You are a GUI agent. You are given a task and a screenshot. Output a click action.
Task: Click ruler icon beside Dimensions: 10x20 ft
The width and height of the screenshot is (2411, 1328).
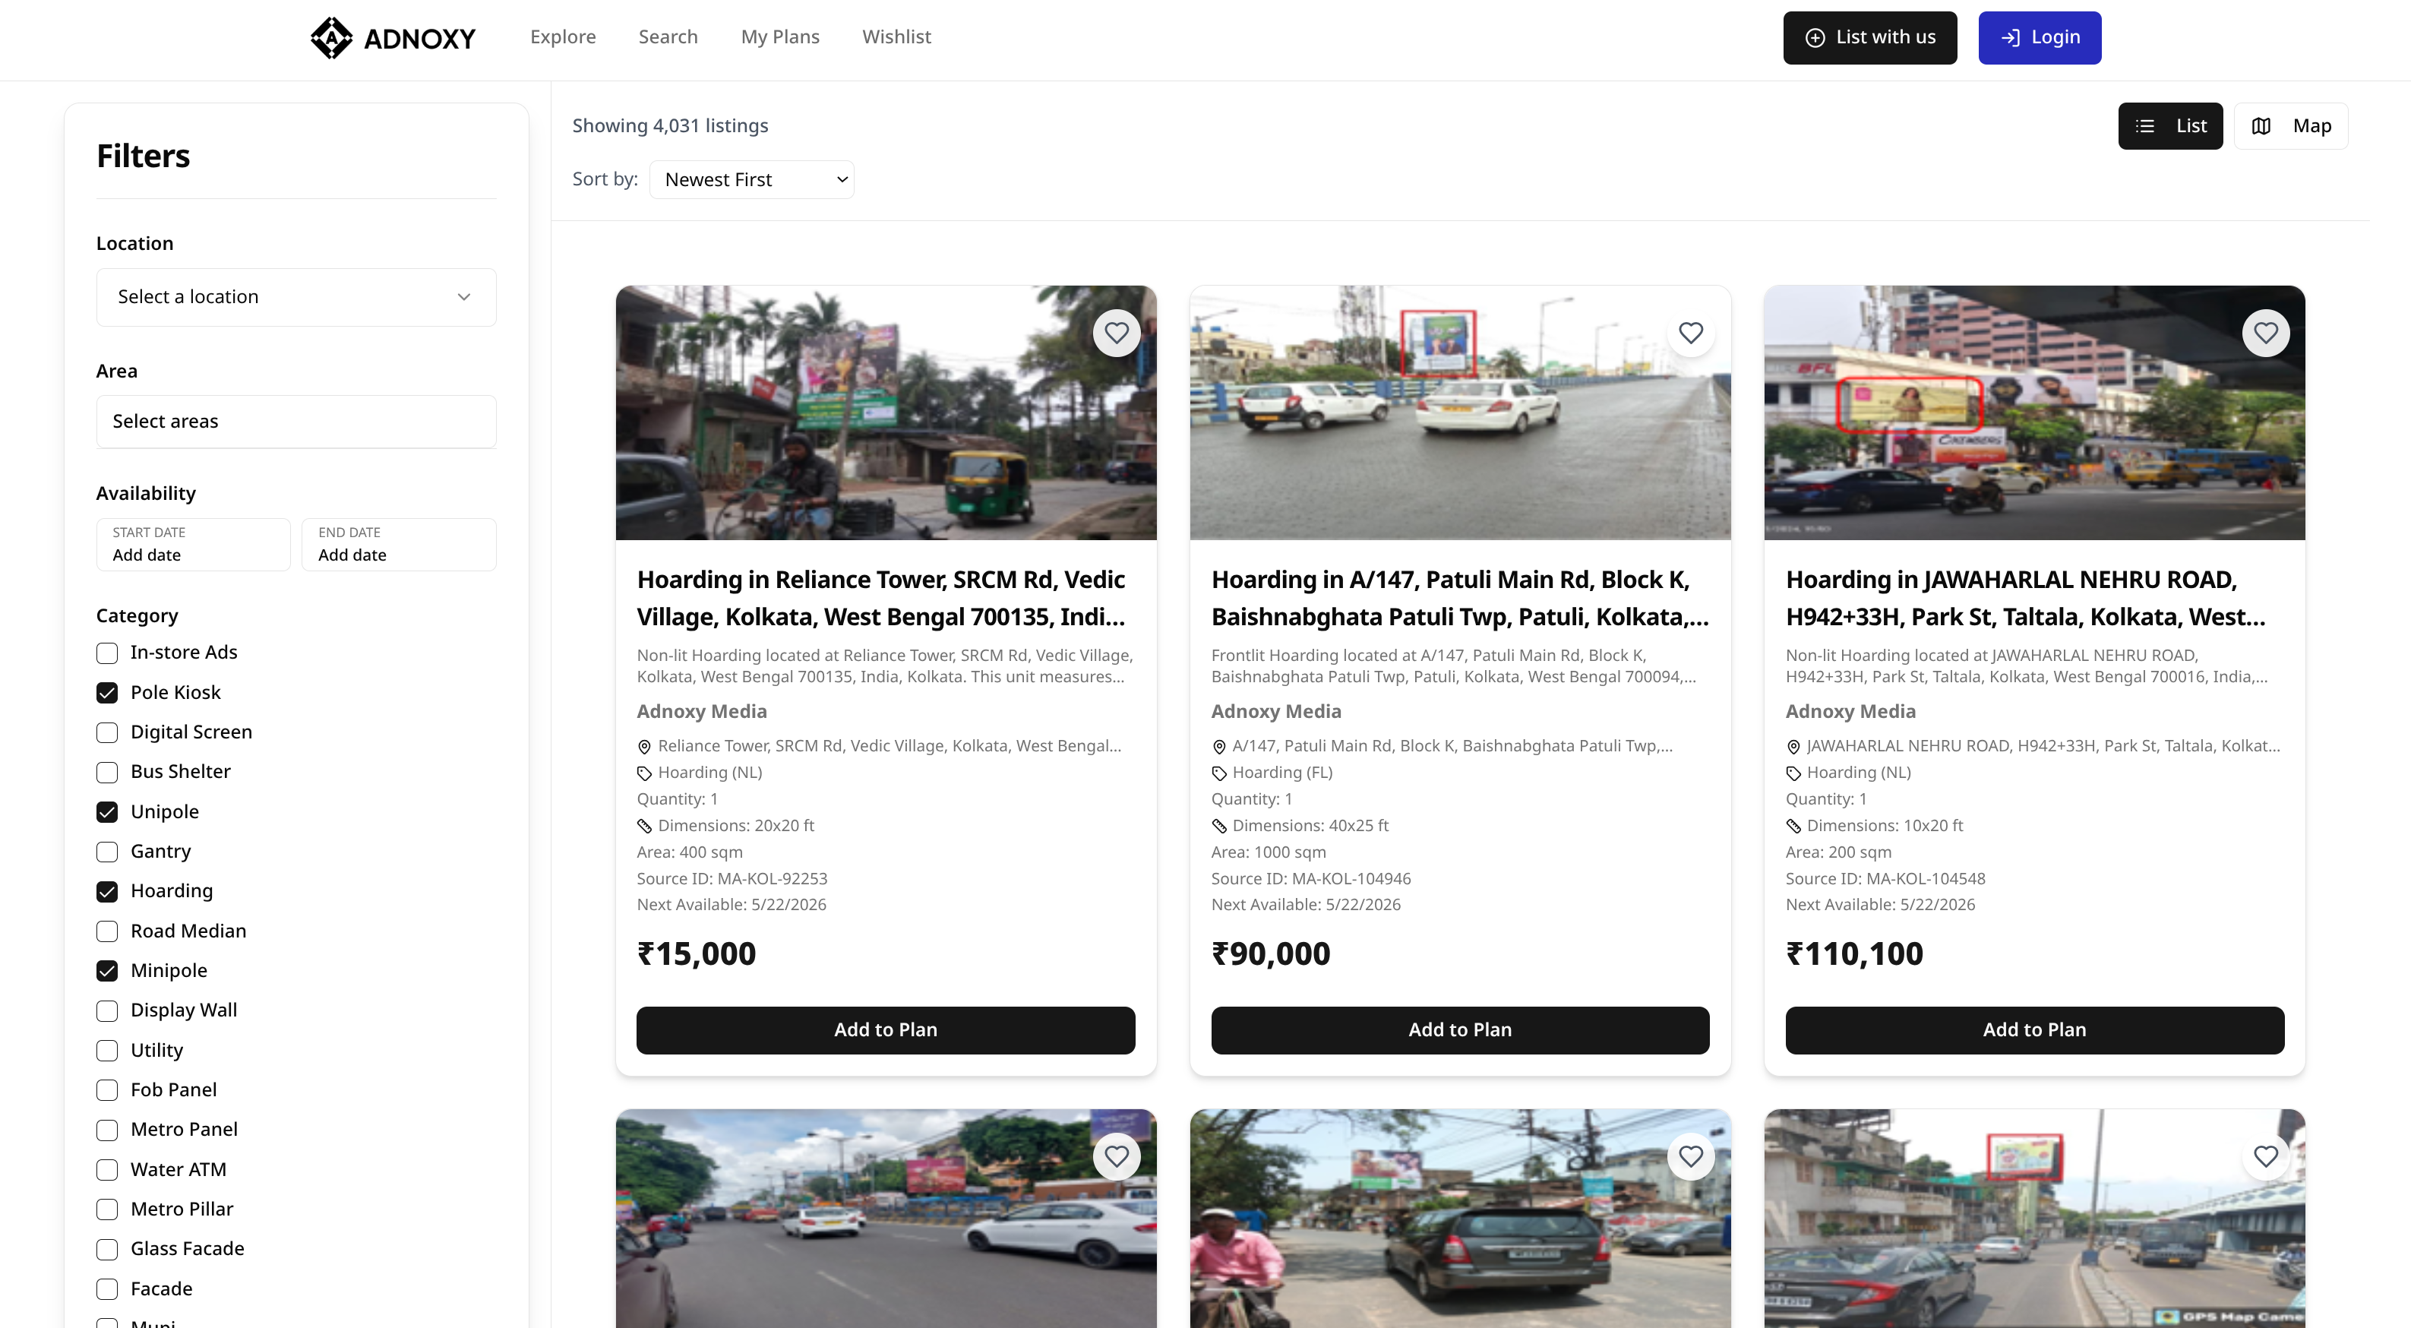pyautogui.click(x=1793, y=827)
